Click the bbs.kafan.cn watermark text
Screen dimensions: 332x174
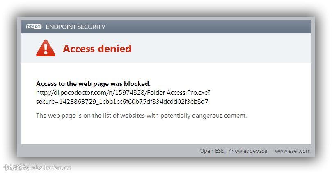click(x=51, y=167)
